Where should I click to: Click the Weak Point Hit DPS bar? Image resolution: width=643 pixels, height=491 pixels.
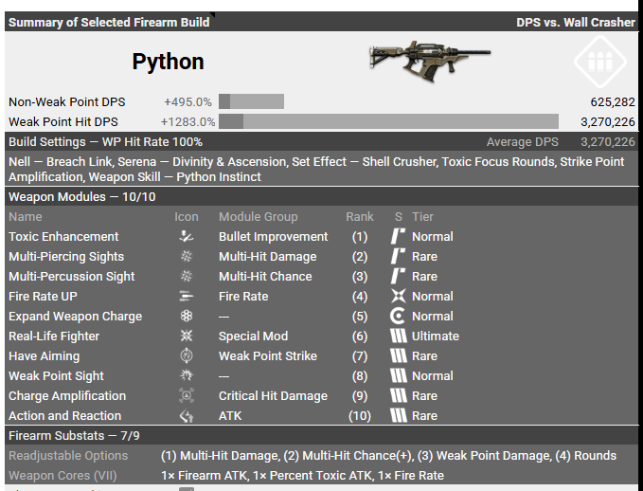(x=388, y=121)
